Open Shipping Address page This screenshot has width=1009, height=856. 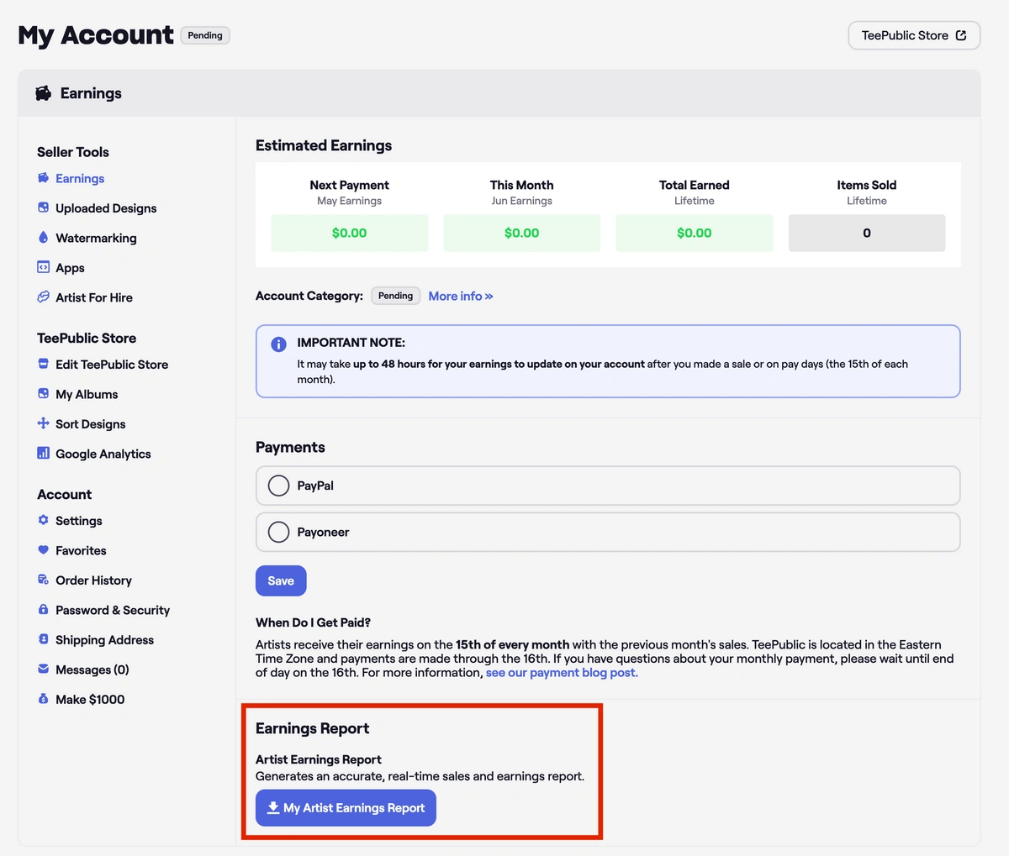pos(105,640)
